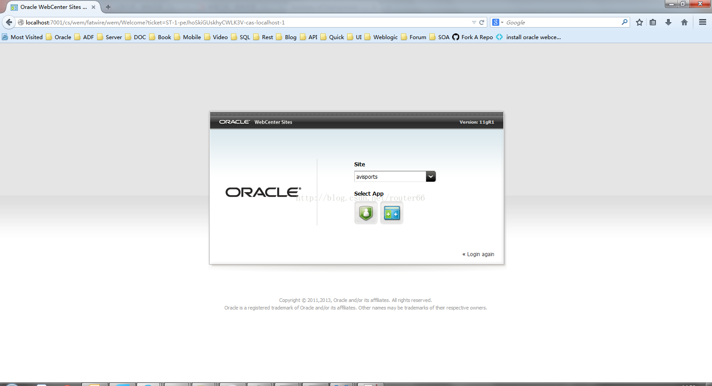Screen dimensions: 712x386
Task: Open the Rest bookmark folder
Action: 263,37
